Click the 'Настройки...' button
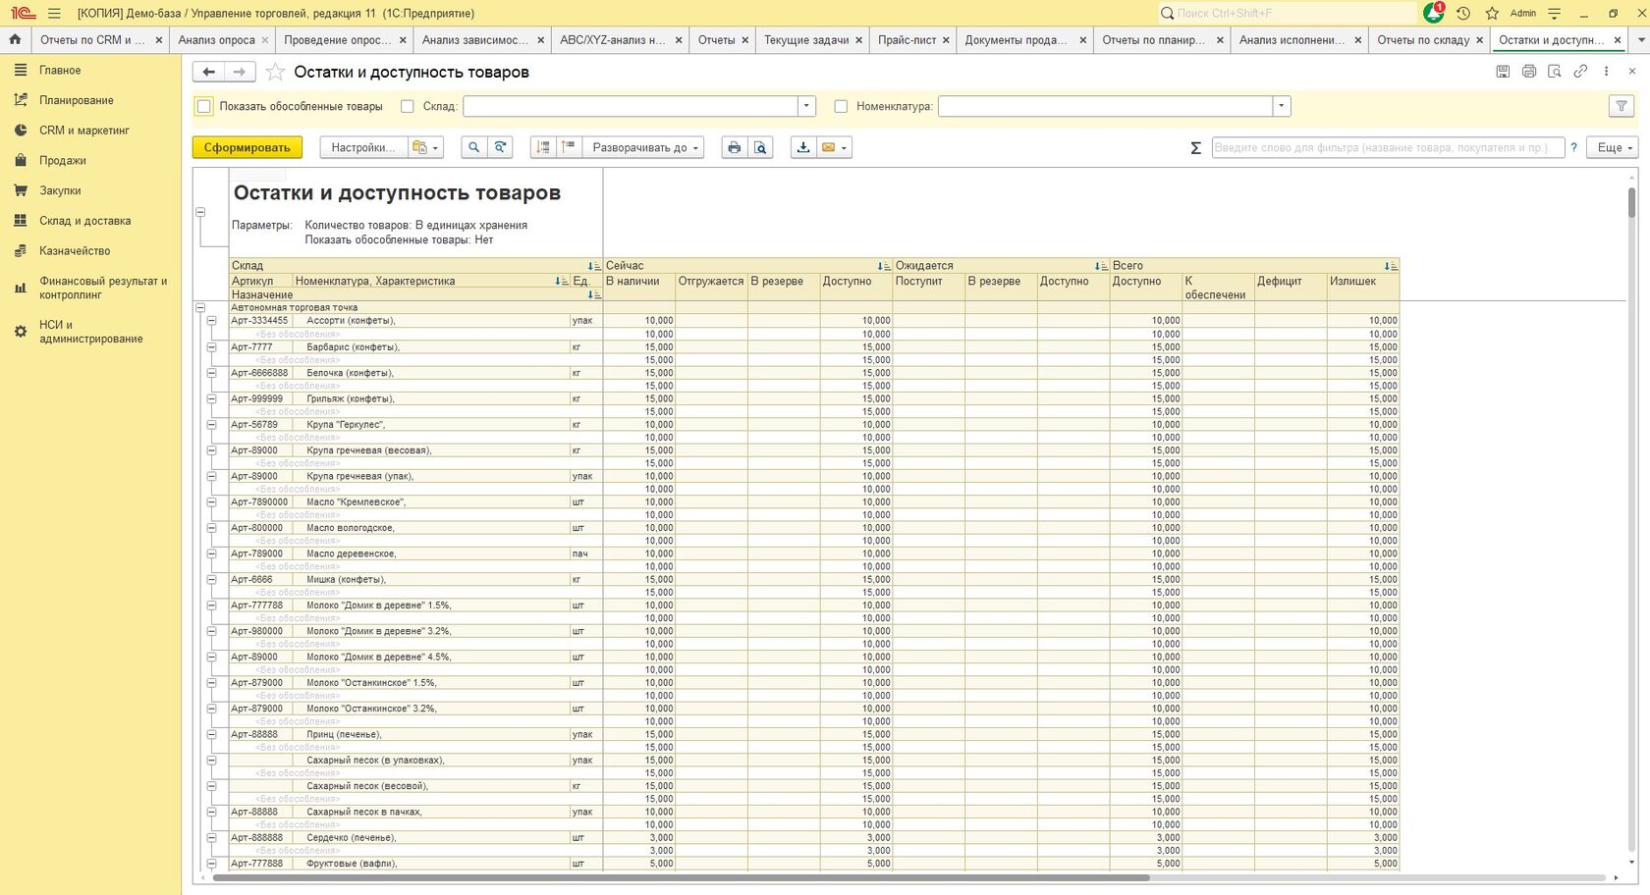 click(361, 147)
